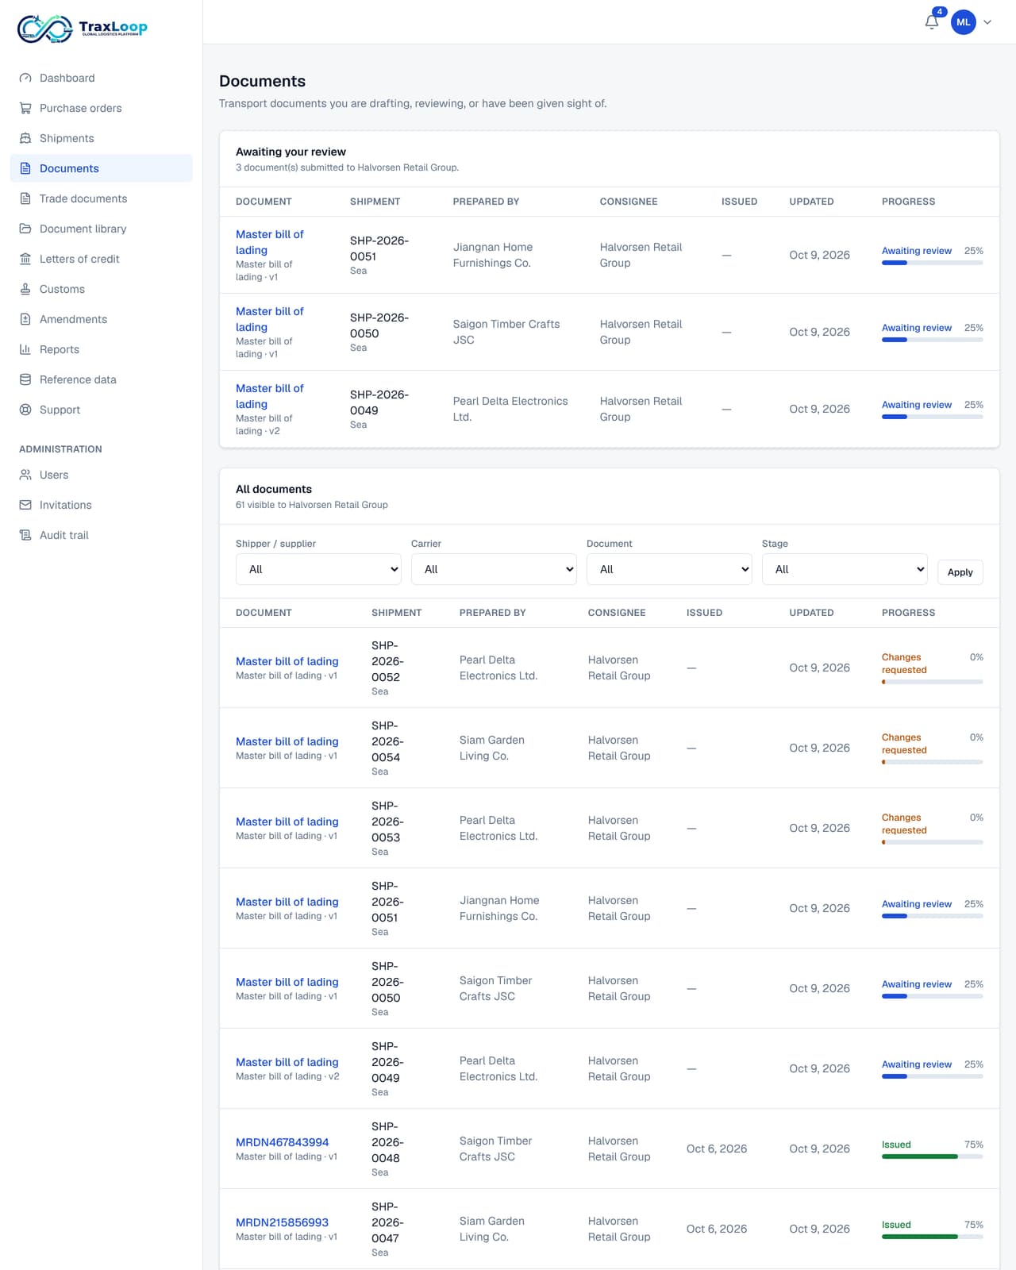1016x1270 pixels.
Task: Click the Customs stamp icon
Action: tap(25, 289)
